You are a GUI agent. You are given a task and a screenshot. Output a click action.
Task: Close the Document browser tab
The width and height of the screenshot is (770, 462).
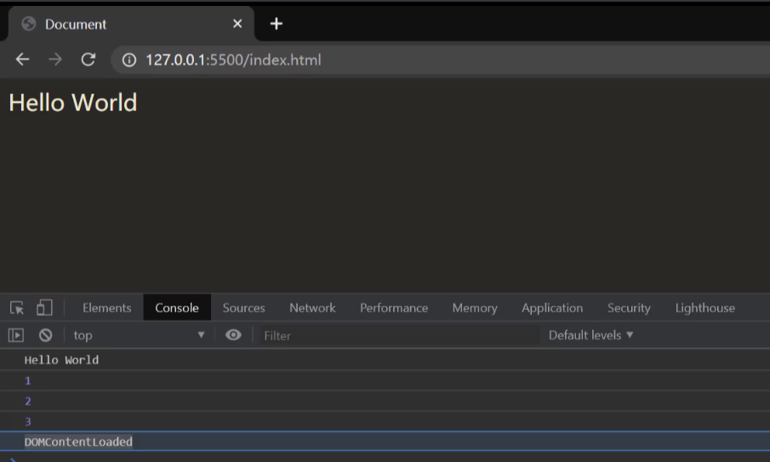point(237,24)
